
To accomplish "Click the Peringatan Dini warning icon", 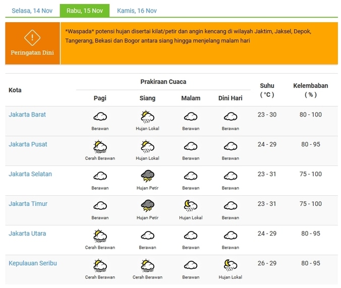I will coord(32,37).
